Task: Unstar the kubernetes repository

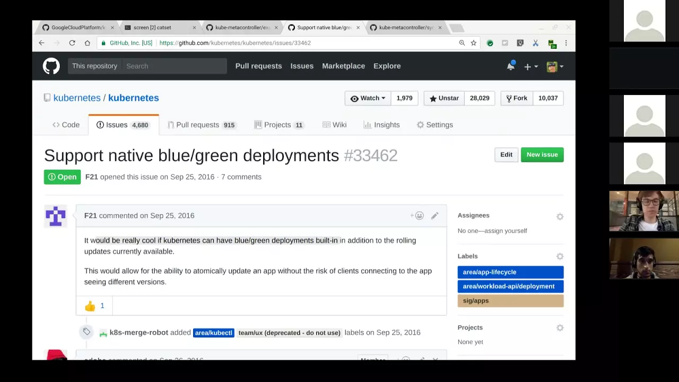Action: (444, 98)
